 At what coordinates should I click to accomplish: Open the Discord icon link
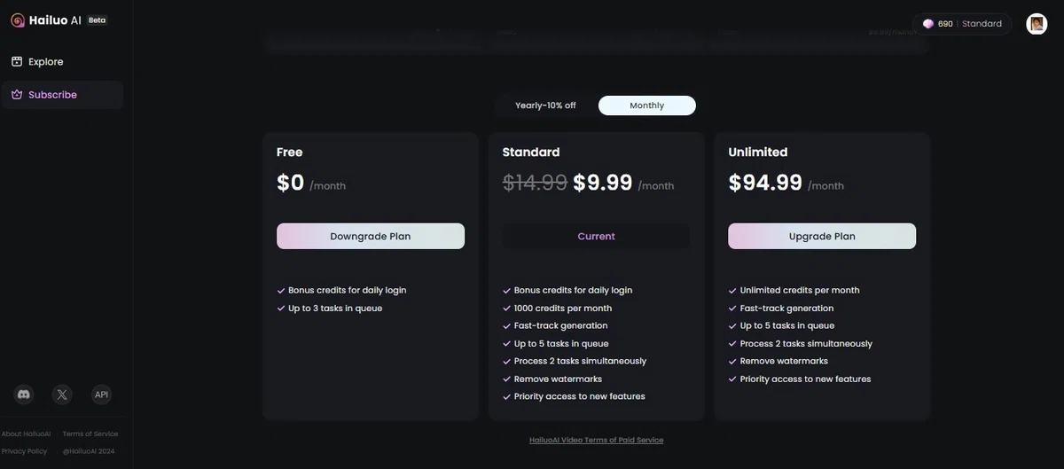pos(25,395)
